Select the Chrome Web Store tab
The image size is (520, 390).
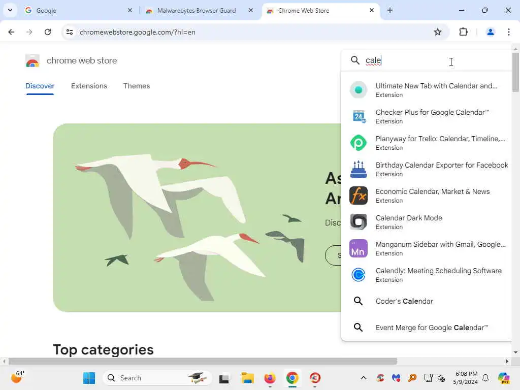pos(320,11)
